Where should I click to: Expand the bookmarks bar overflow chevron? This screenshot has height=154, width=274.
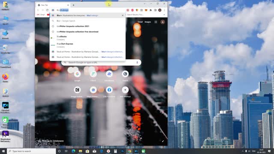(164, 15)
